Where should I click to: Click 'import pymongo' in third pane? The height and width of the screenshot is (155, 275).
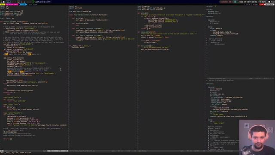[144, 6]
